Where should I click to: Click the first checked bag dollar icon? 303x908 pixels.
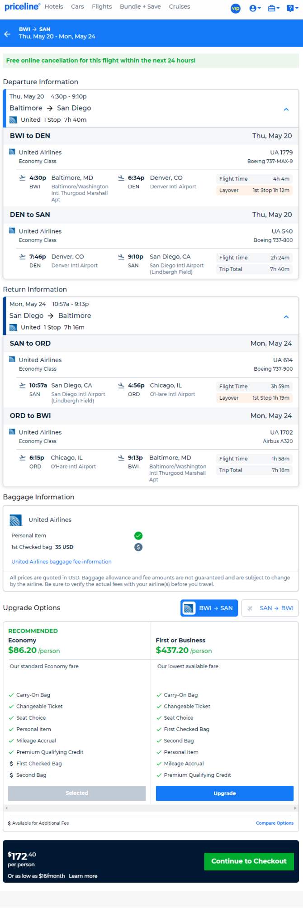pyautogui.click(x=138, y=547)
